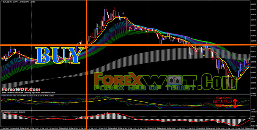Click the -0.001416 value on the MACD scale
Viewport: 257px width, 130px height.
tap(254, 126)
